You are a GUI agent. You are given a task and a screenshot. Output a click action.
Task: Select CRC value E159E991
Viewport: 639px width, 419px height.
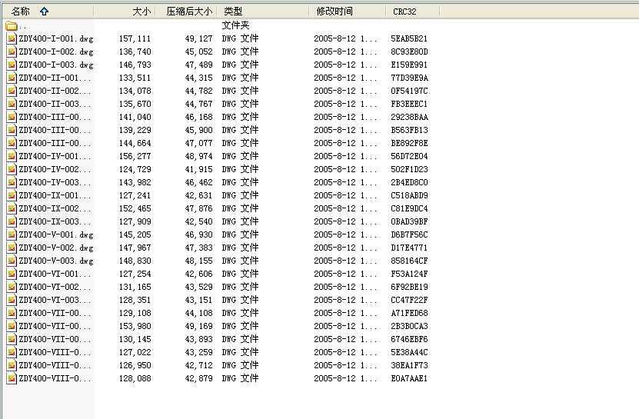tap(409, 65)
